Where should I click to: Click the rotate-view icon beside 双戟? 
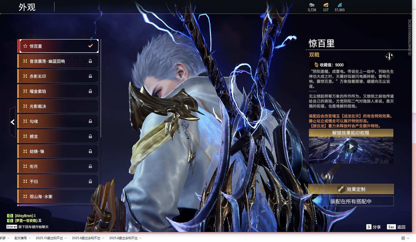click(389, 56)
